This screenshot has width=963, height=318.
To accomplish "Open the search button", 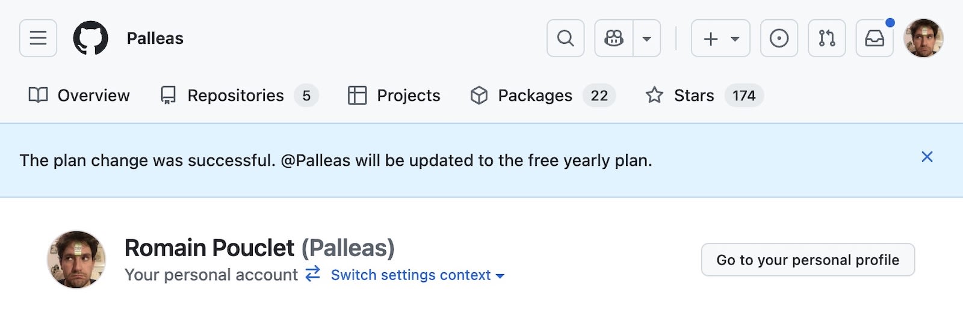I will 565,38.
